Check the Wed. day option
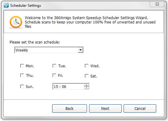Image resolution: width=168 pixels, height=121 pixels. tap(86, 66)
